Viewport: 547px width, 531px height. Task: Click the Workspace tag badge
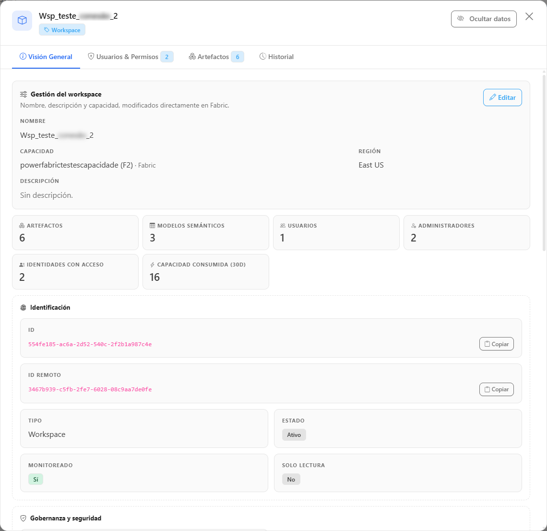pos(62,30)
